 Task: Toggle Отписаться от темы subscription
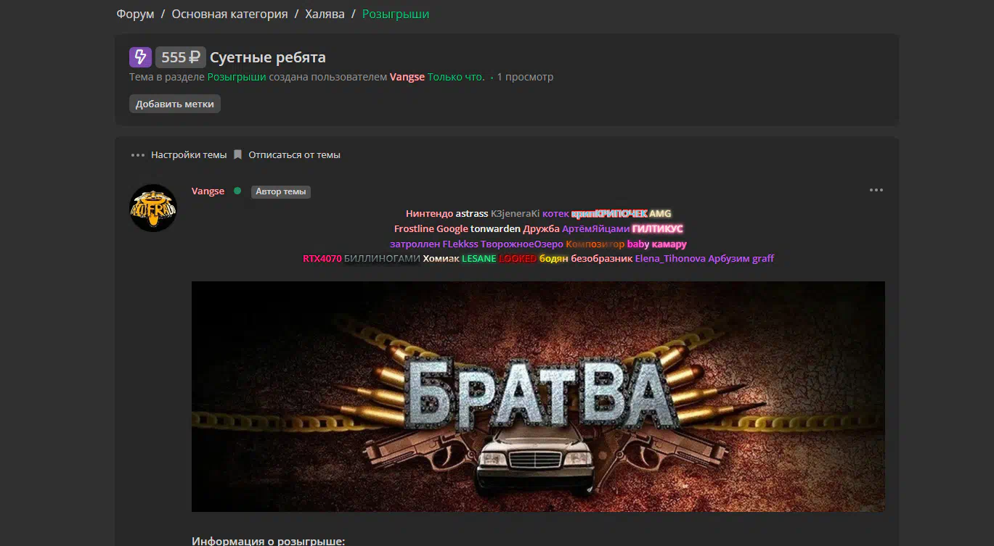click(x=294, y=155)
